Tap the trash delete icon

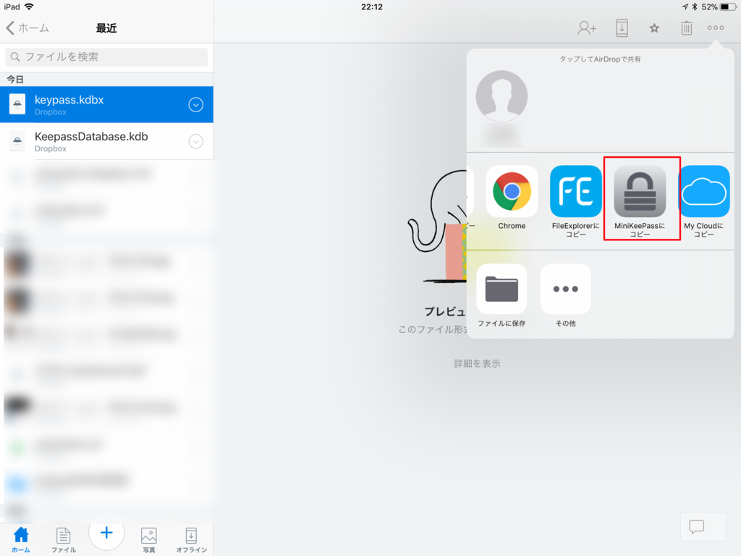coord(686,28)
